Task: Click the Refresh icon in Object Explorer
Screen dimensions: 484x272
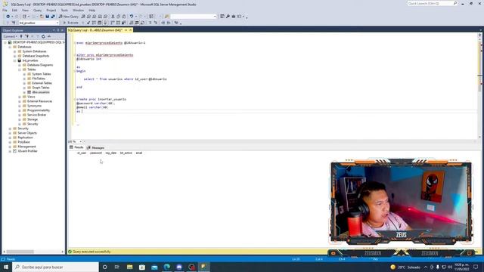Action: click(x=43, y=36)
